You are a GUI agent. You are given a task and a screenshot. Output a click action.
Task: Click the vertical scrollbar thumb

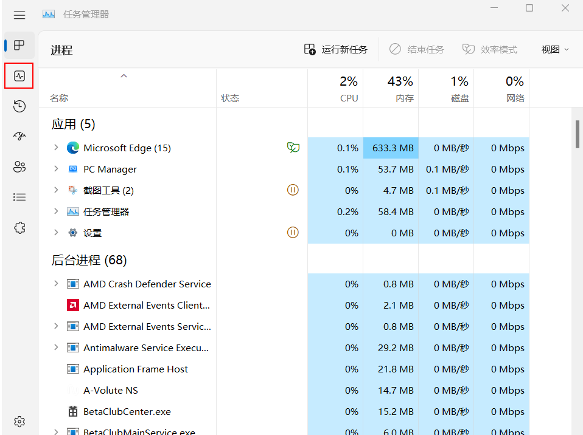[577, 134]
